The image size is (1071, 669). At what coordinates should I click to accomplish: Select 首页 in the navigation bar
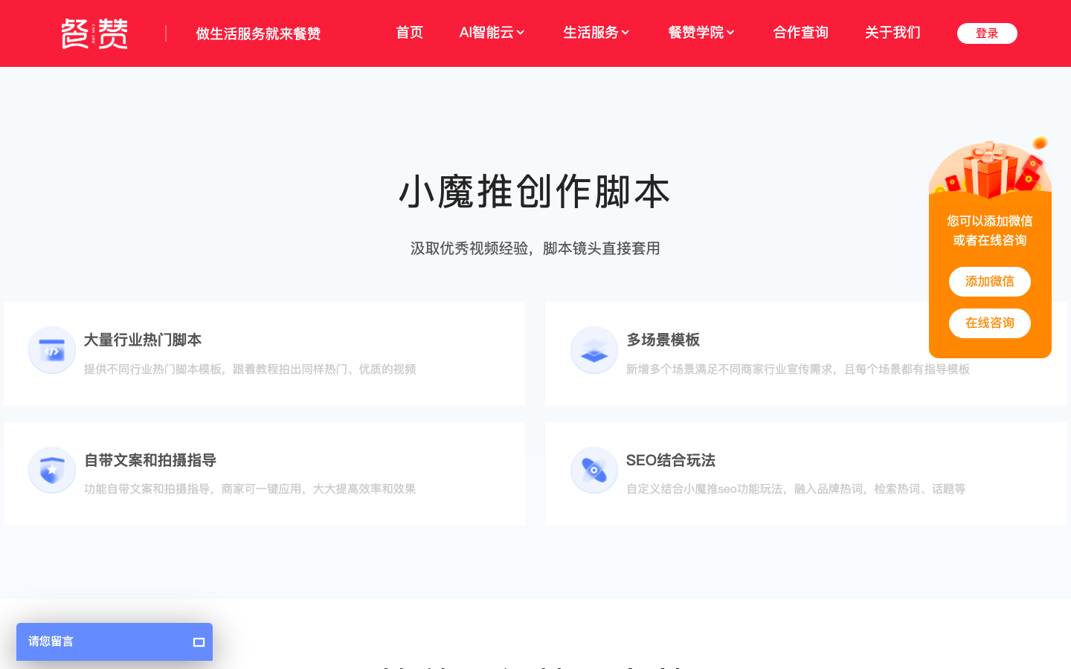tap(408, 33)
